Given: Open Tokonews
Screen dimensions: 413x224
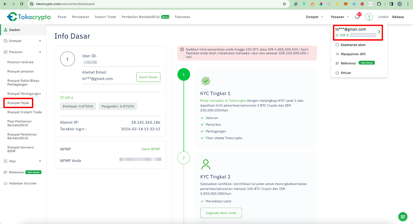Looking at the screenshot, I should pos(182,17).
